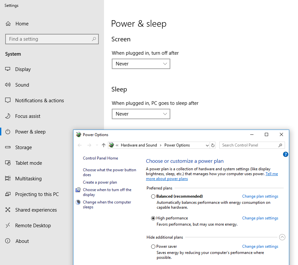Select the High performance power plan
Viewport: 298px width, 265px height.
[x=153, y=218]
